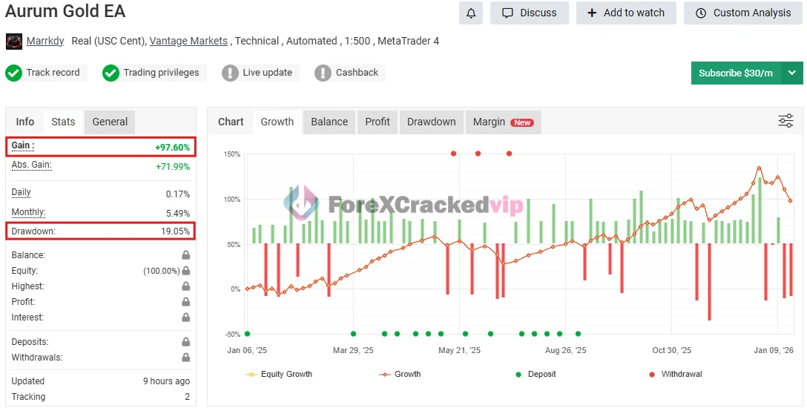Click lock icon beside Balance

tap(185, 255)
